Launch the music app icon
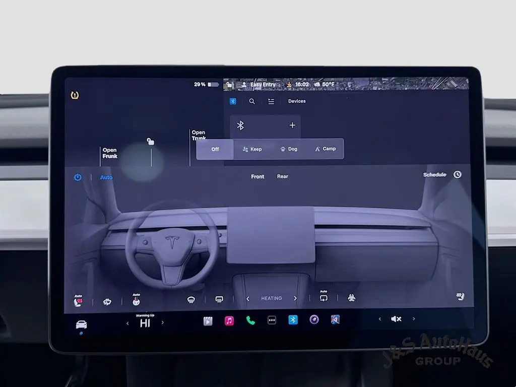516x387 pixels. point(229,320)
